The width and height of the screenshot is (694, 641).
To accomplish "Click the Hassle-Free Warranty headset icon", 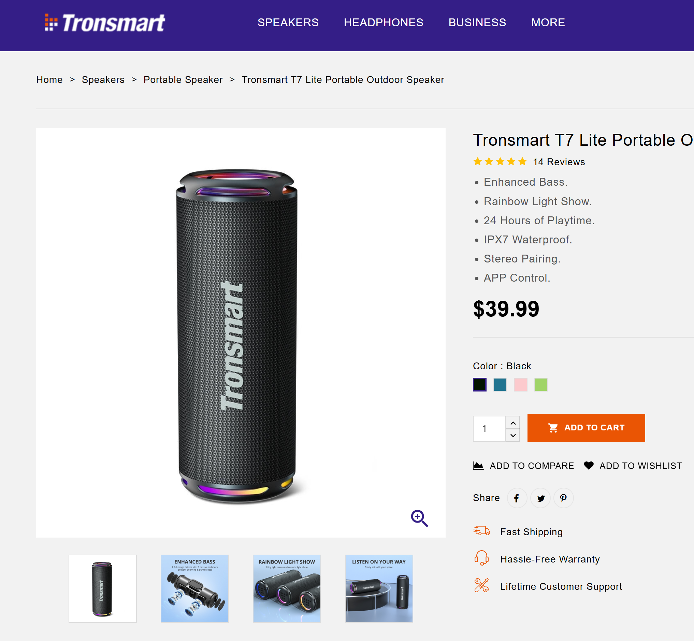I will [x=482, y=558].
